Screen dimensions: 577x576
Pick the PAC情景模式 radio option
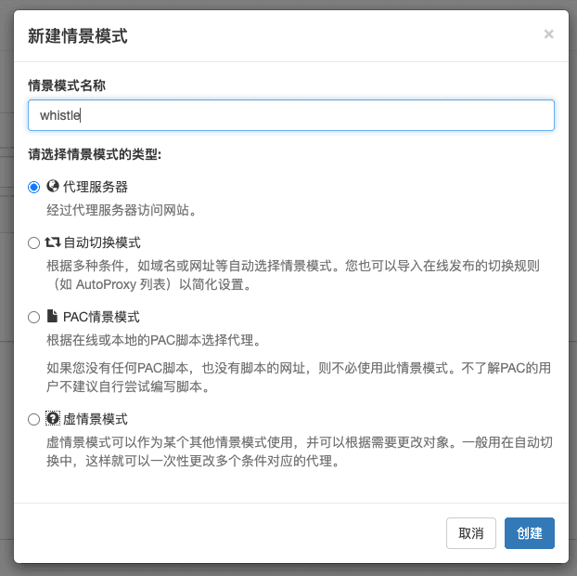pos(34,317)
